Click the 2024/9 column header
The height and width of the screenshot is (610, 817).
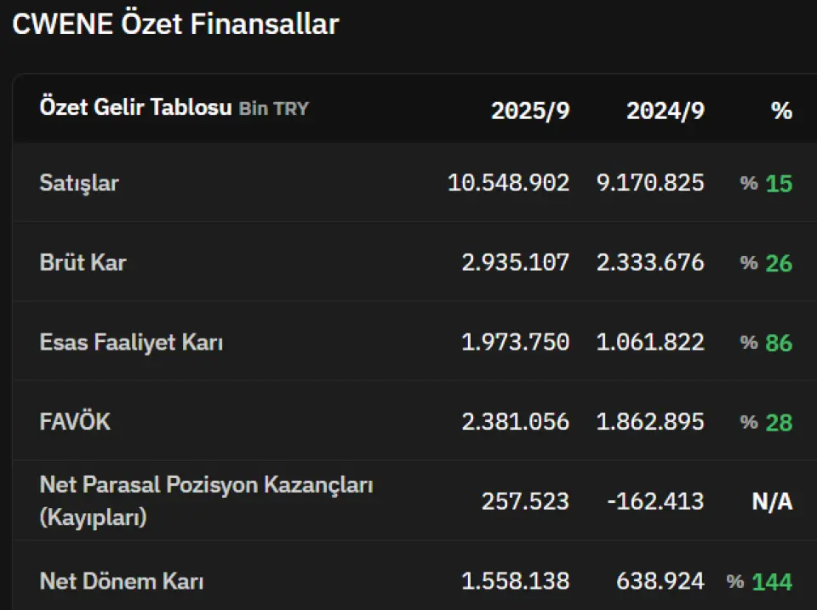click(666, 111)
